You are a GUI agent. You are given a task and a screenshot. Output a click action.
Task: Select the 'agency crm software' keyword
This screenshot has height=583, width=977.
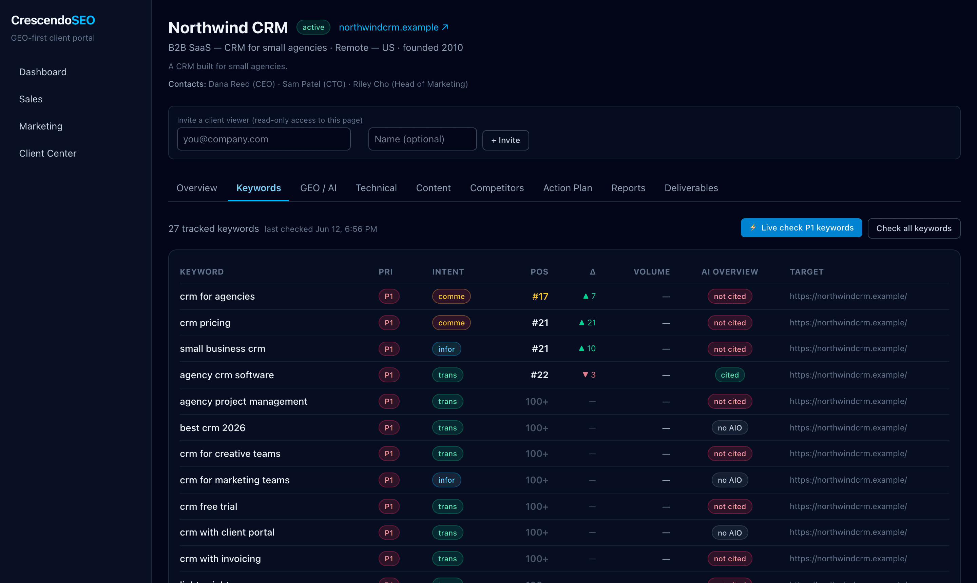(227, 375)
